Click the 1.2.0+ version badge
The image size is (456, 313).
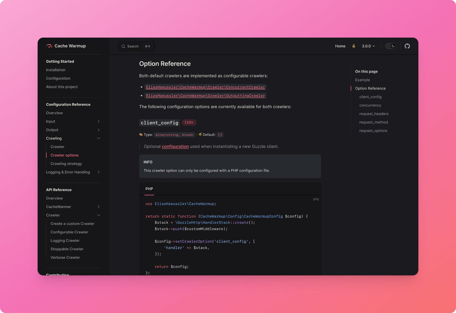189,122
